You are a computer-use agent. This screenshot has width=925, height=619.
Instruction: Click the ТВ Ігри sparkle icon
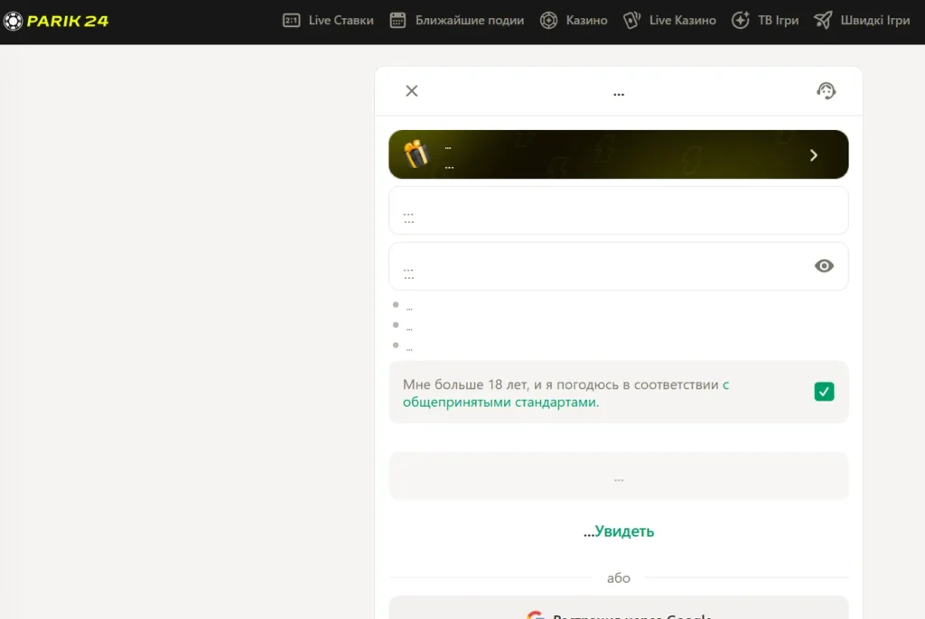tap(741, 20)
